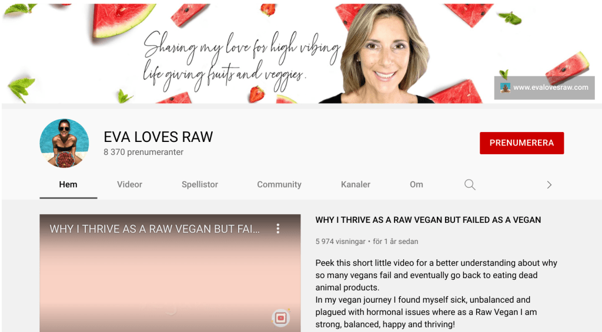Click the EVA LOVES RAW channel name
This screenshot has height=332, width=602.
[x=158, y=137]
